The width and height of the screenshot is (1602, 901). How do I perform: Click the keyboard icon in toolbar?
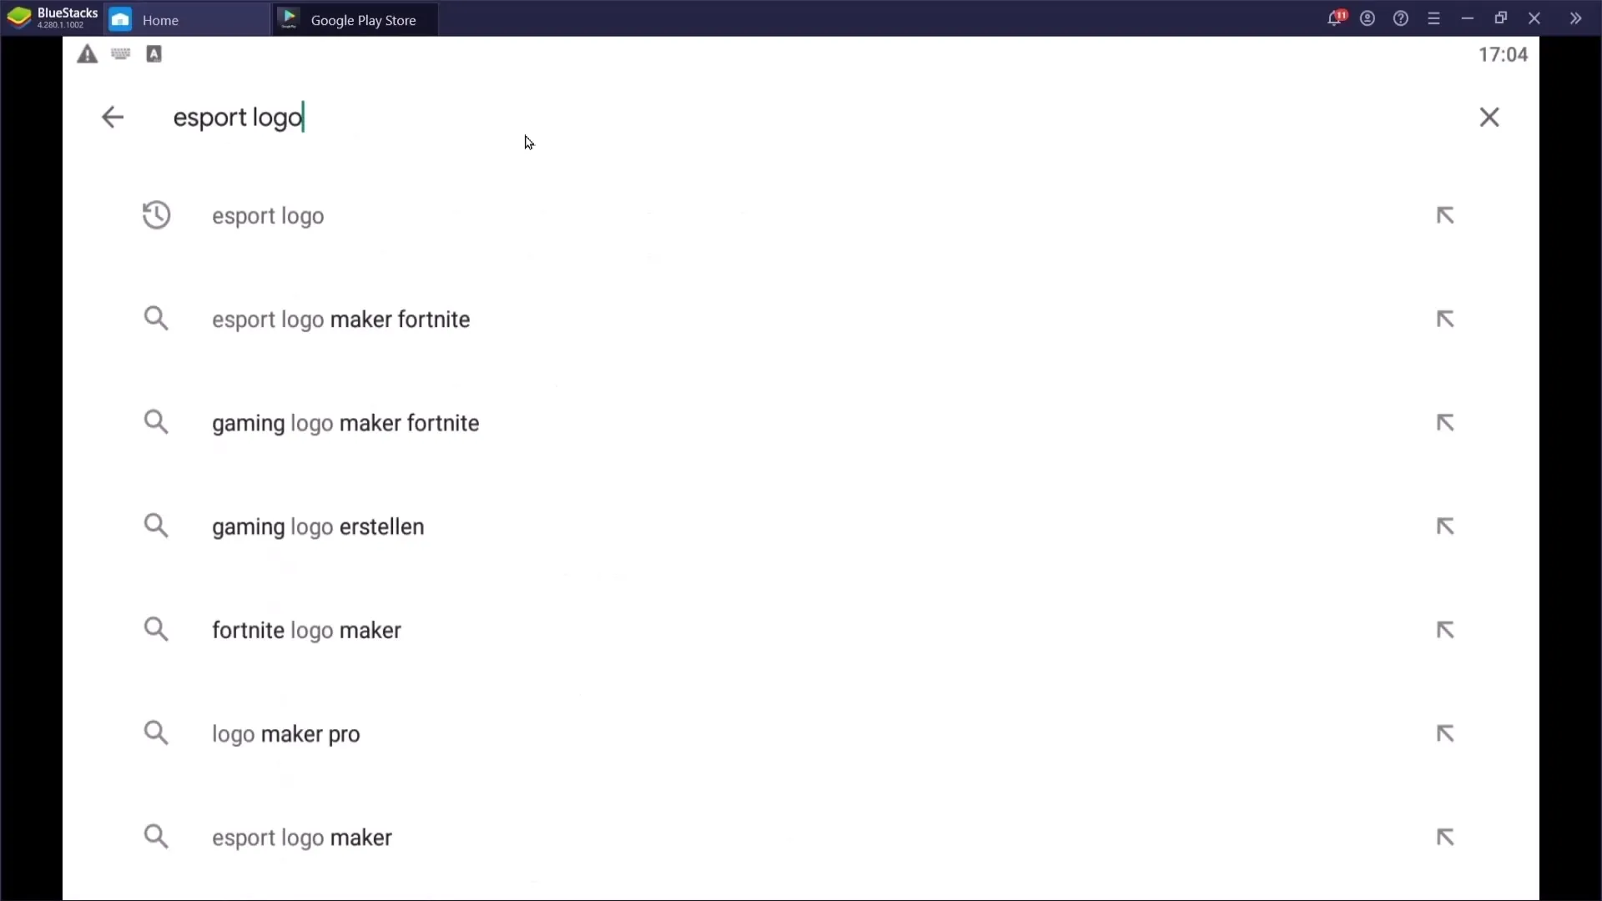pos(120,54)
